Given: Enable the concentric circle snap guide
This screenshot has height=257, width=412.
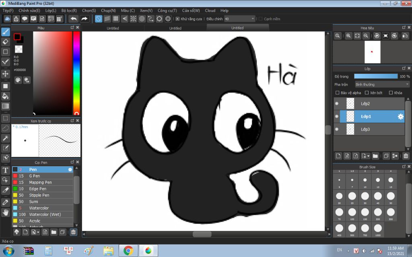Looking at the screenshot, I should point(142,19).
